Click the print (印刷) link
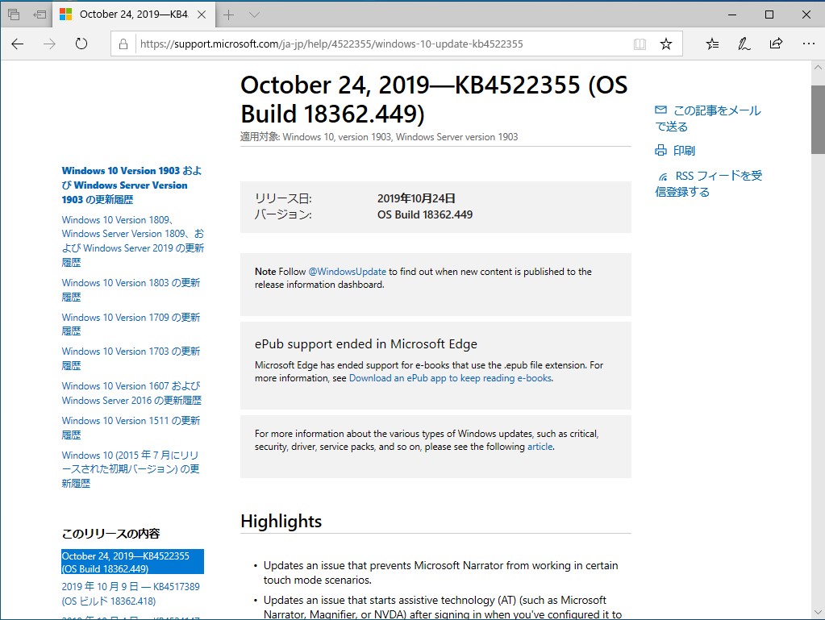 click(683, 151)
